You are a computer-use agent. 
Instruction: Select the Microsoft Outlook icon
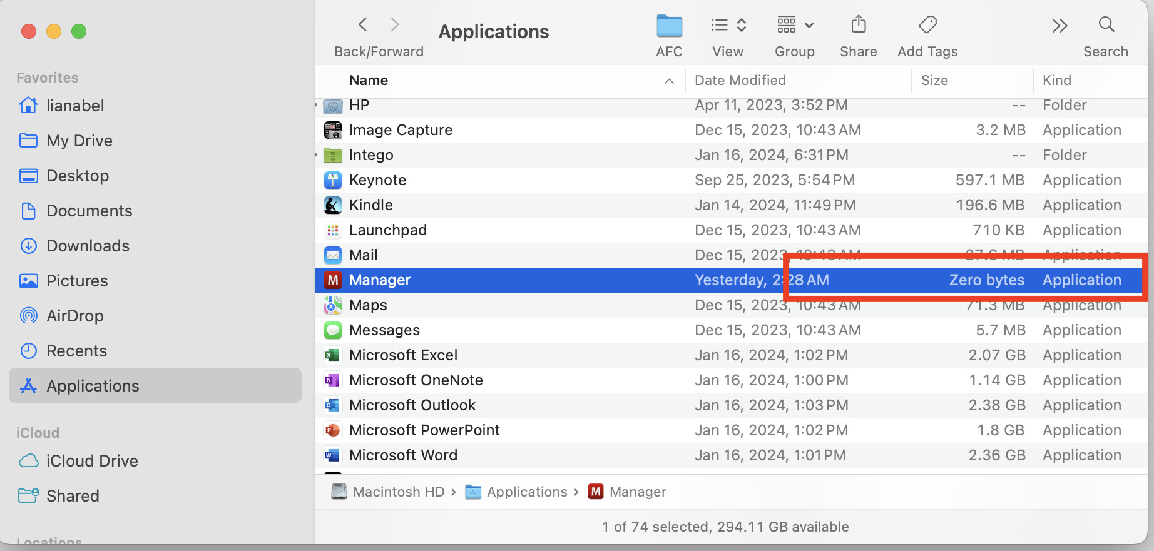tap(333, 405)
